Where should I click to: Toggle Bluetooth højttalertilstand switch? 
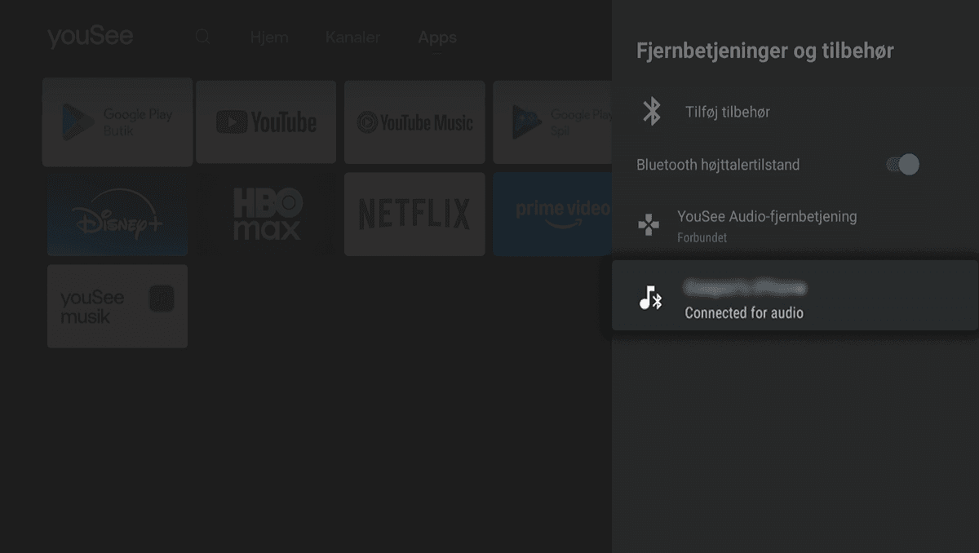click(902, 165)
